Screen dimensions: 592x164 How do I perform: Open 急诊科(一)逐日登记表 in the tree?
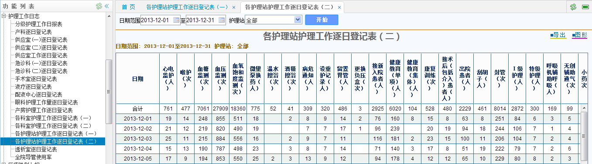(x=41, y=63)
